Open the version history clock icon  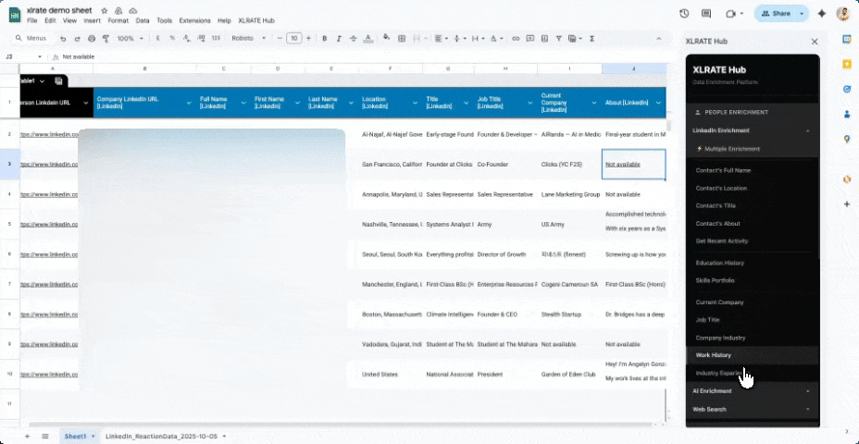pos(684,14)
